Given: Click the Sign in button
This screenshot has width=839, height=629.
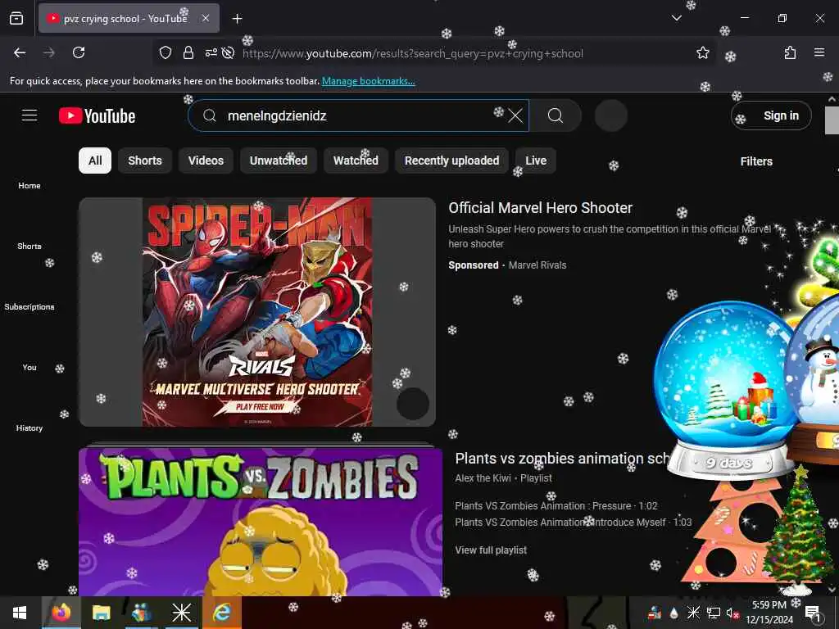Looking at the screenshot, I should 771,115.
